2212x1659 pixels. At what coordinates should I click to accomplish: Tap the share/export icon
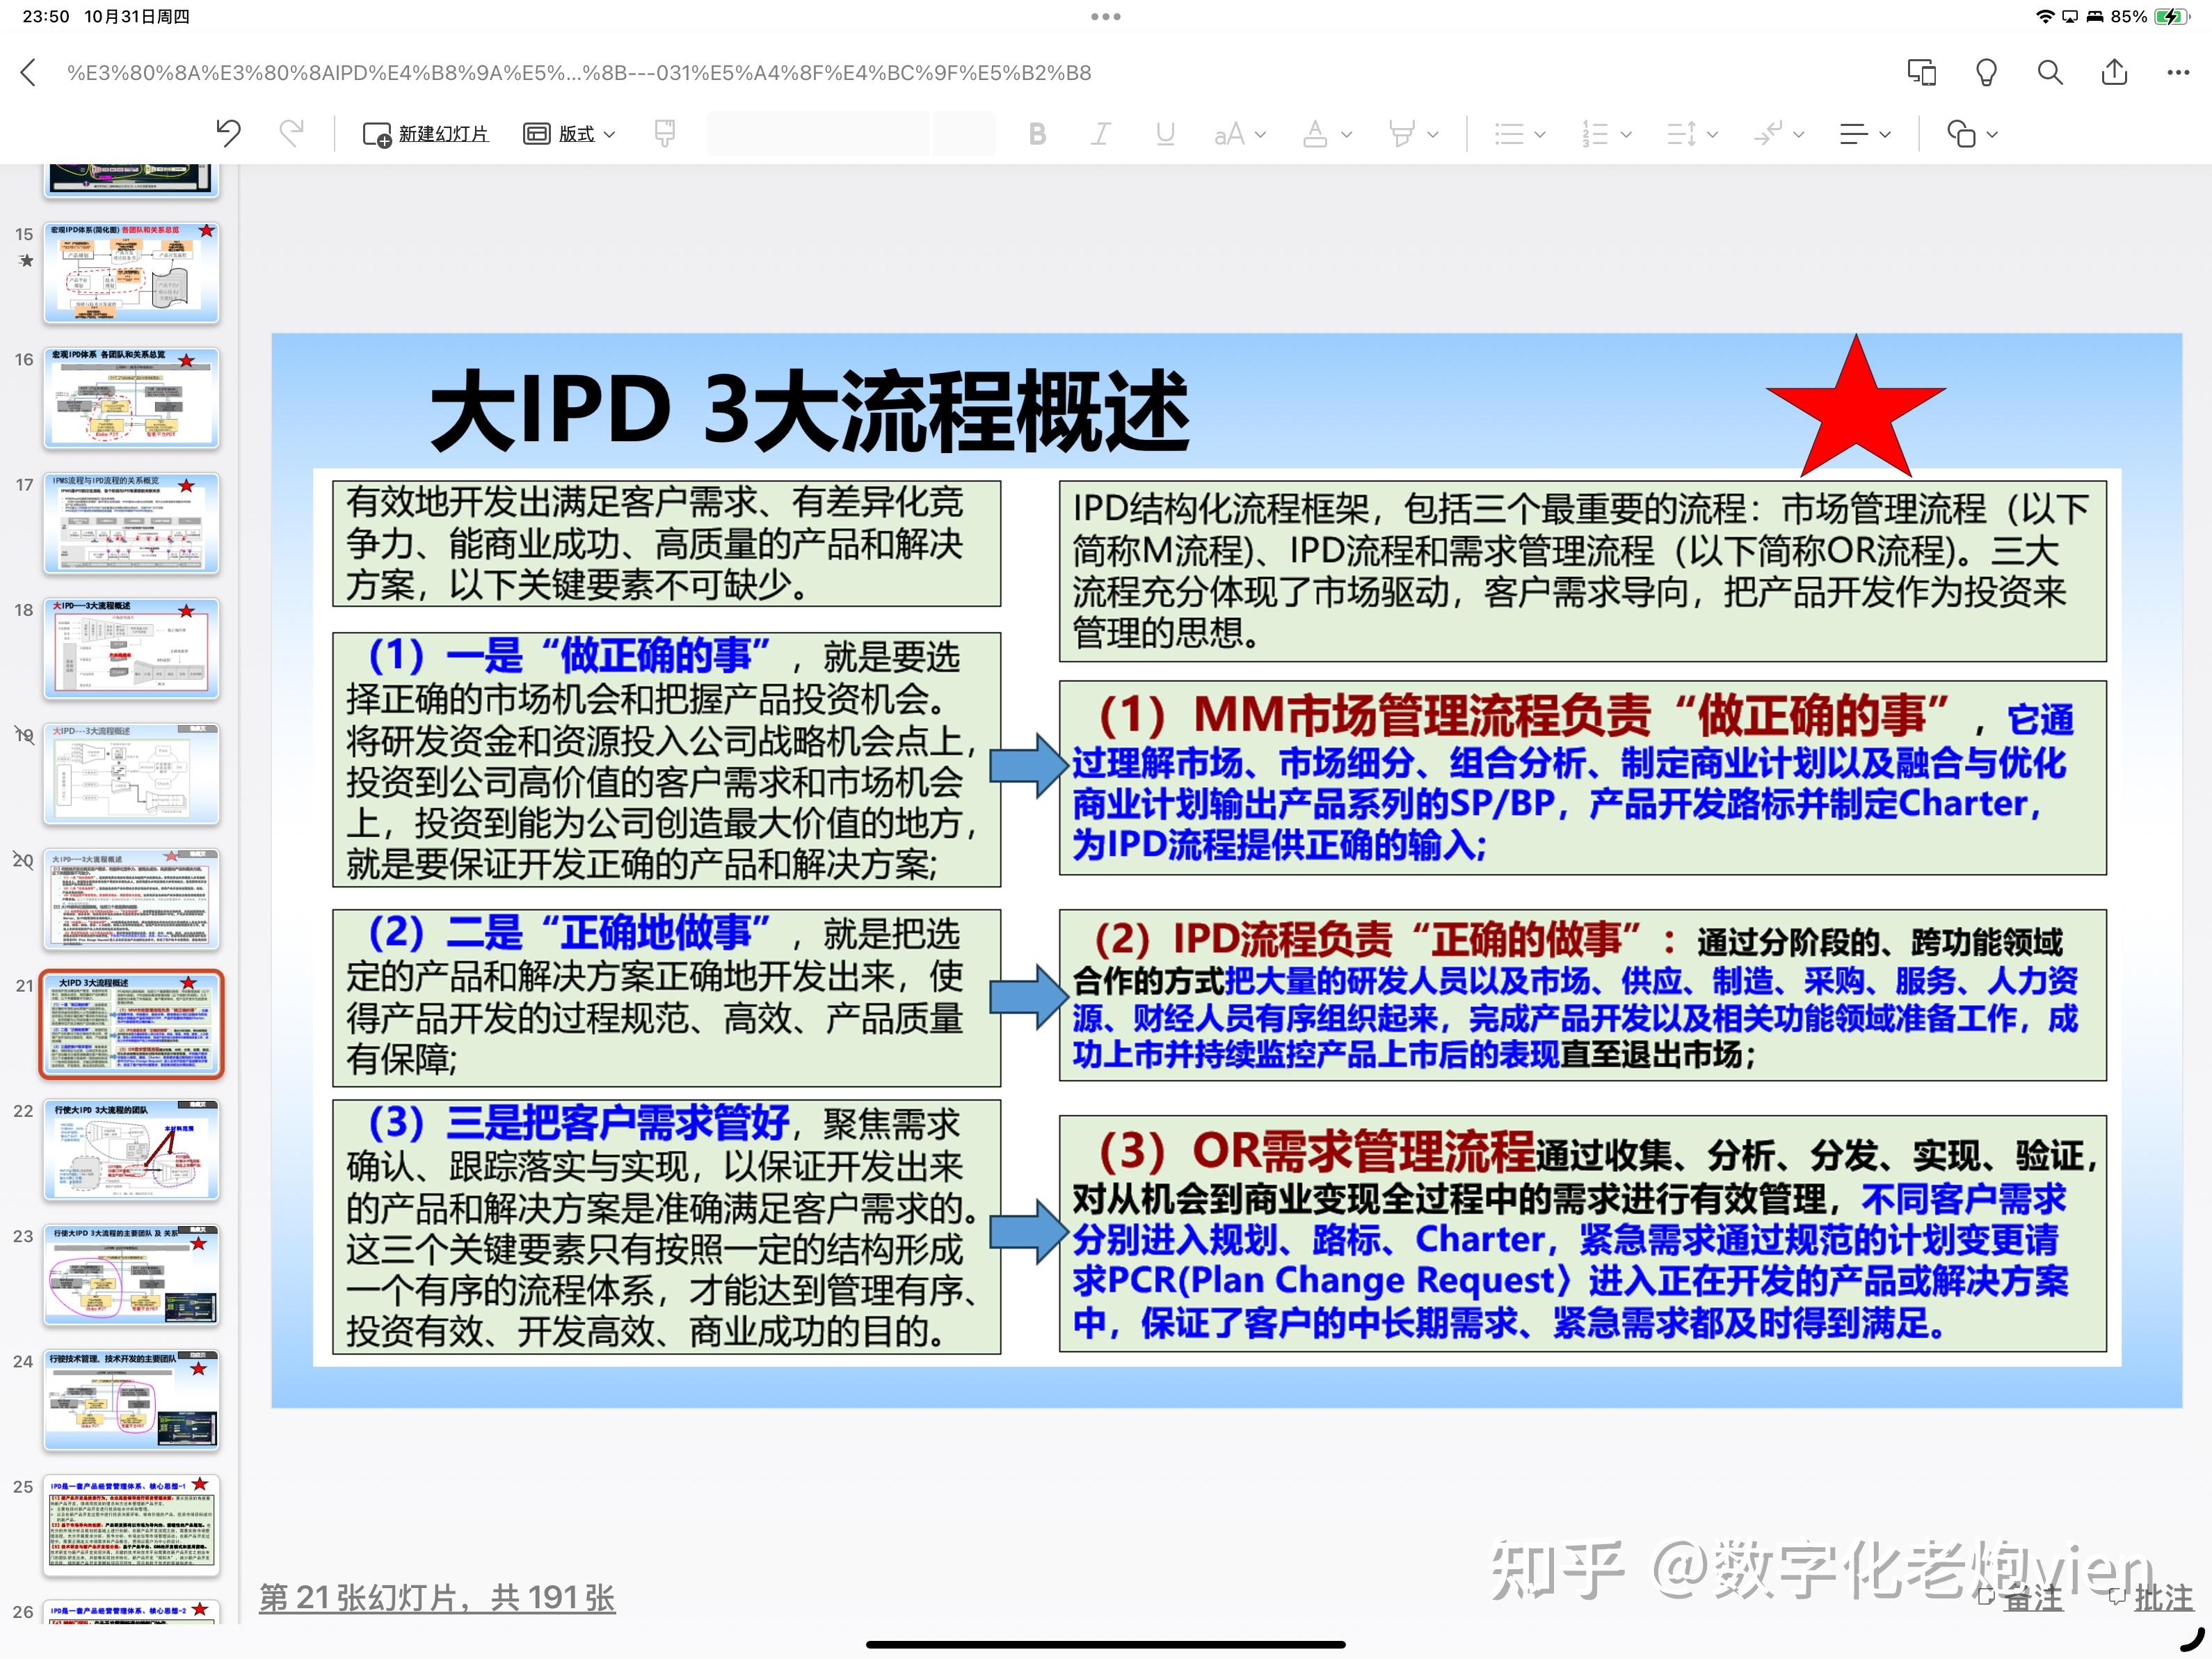click(x=2113, y=72)
